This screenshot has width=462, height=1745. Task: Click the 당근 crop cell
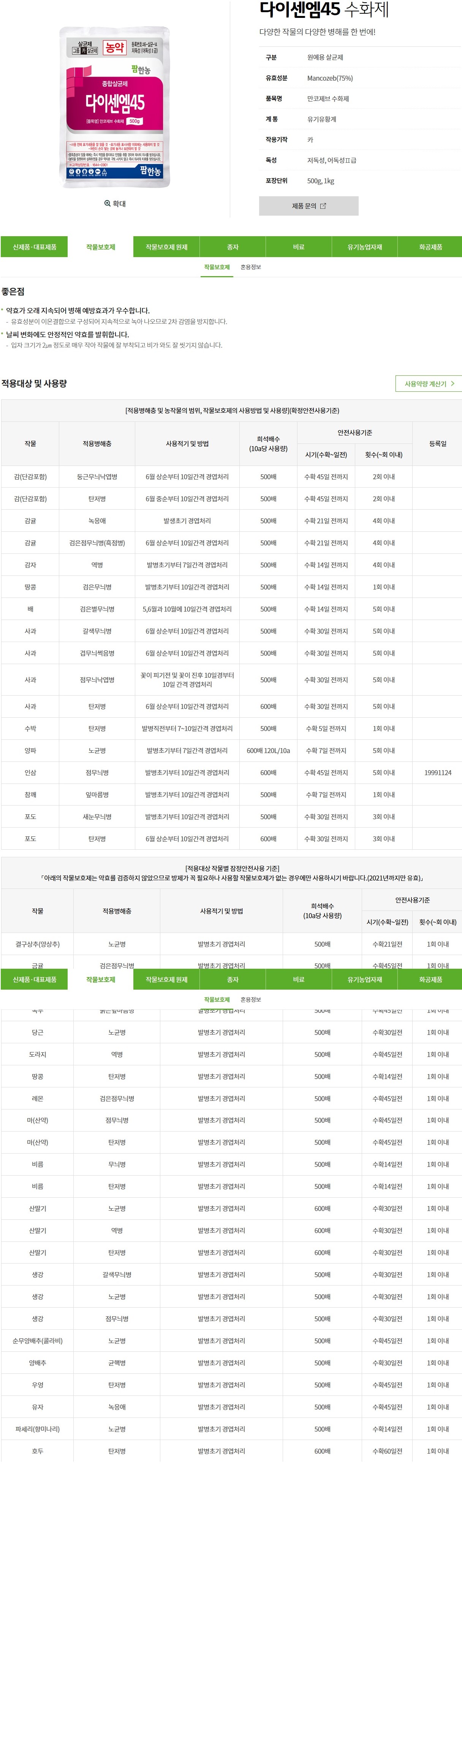[37, 1032]
